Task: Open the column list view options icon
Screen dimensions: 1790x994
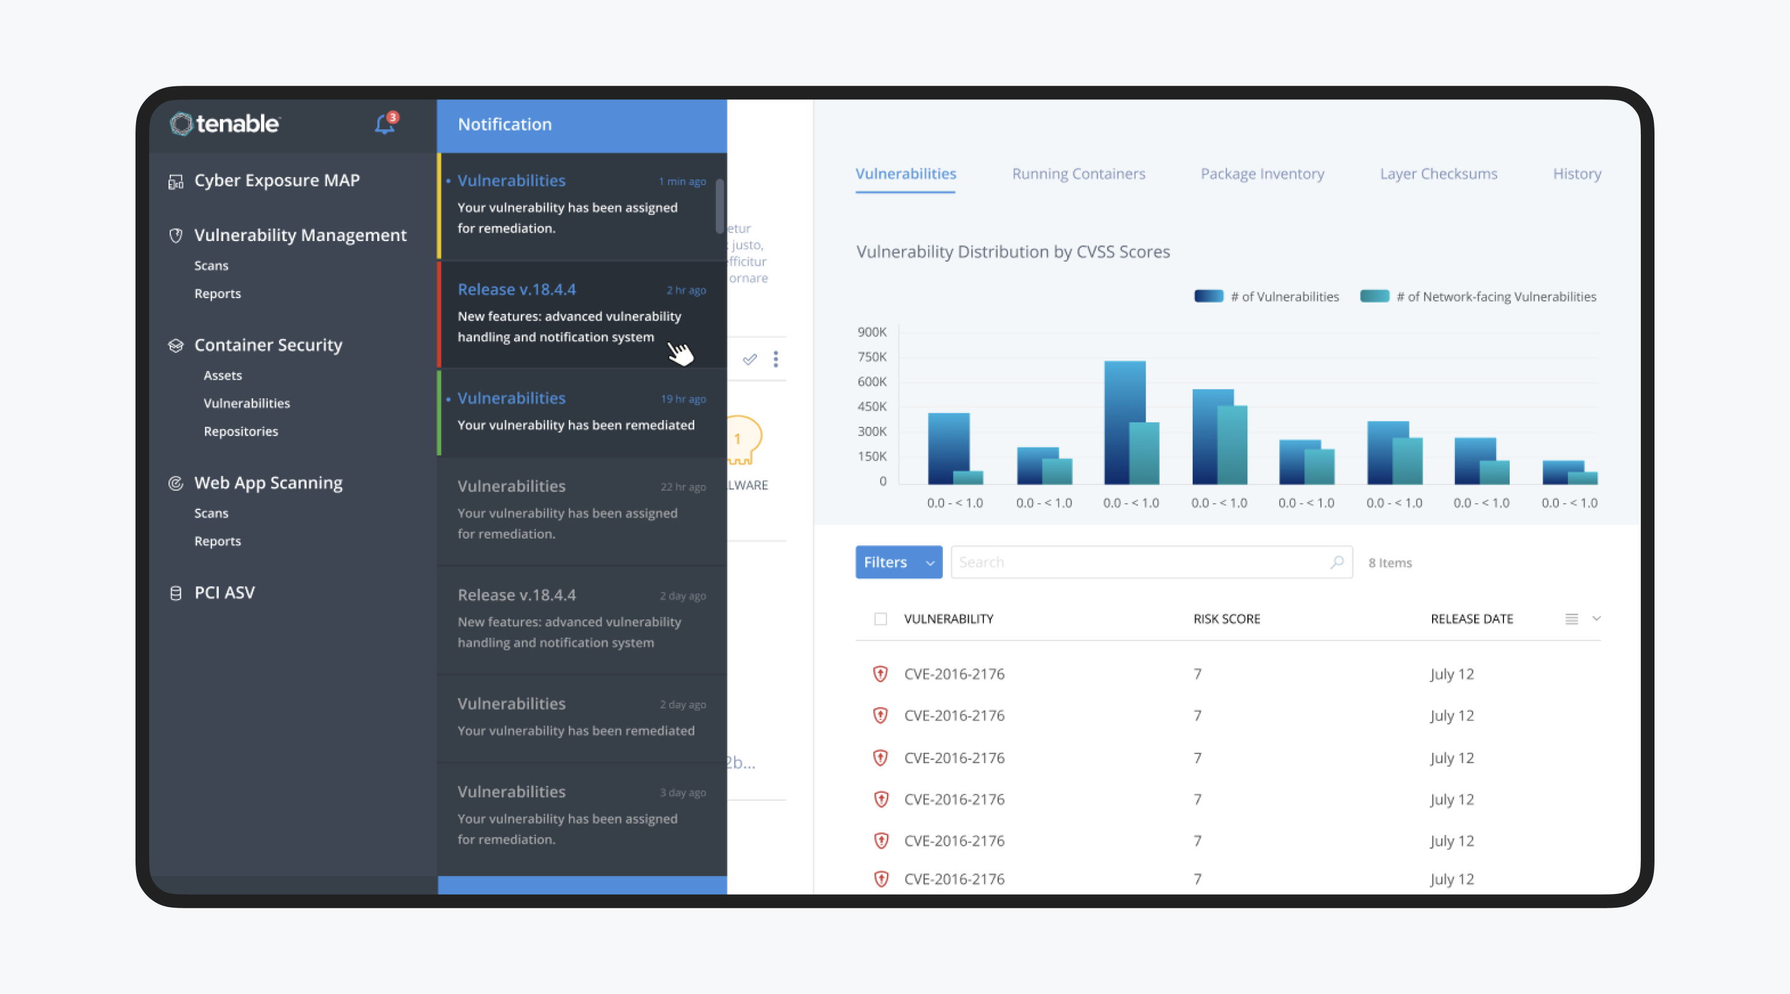Action: [x=1572, y=619]
